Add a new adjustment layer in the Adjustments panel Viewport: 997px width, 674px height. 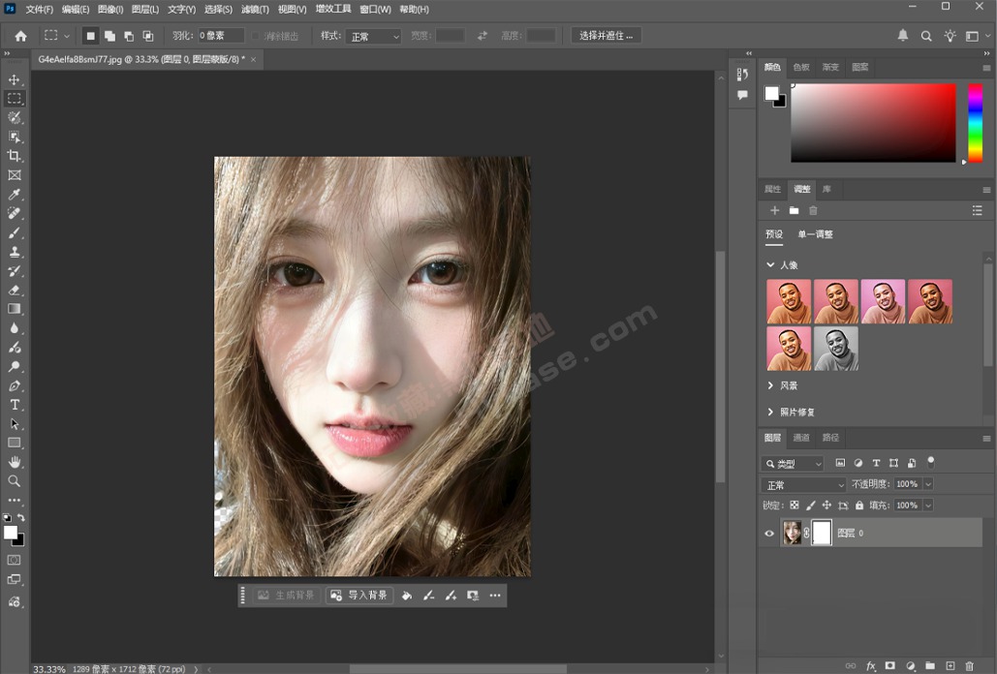pyautogui.click(x=774, y=210)
